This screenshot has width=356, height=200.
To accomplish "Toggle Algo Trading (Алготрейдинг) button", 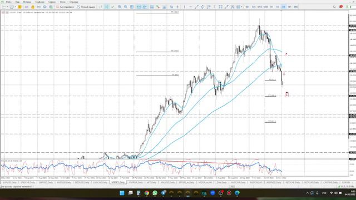I will click(65, 7).
